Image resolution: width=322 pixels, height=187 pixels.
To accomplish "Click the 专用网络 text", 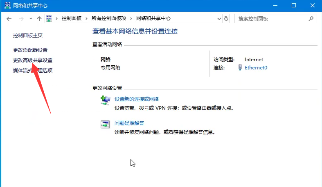I will point(110,68).
